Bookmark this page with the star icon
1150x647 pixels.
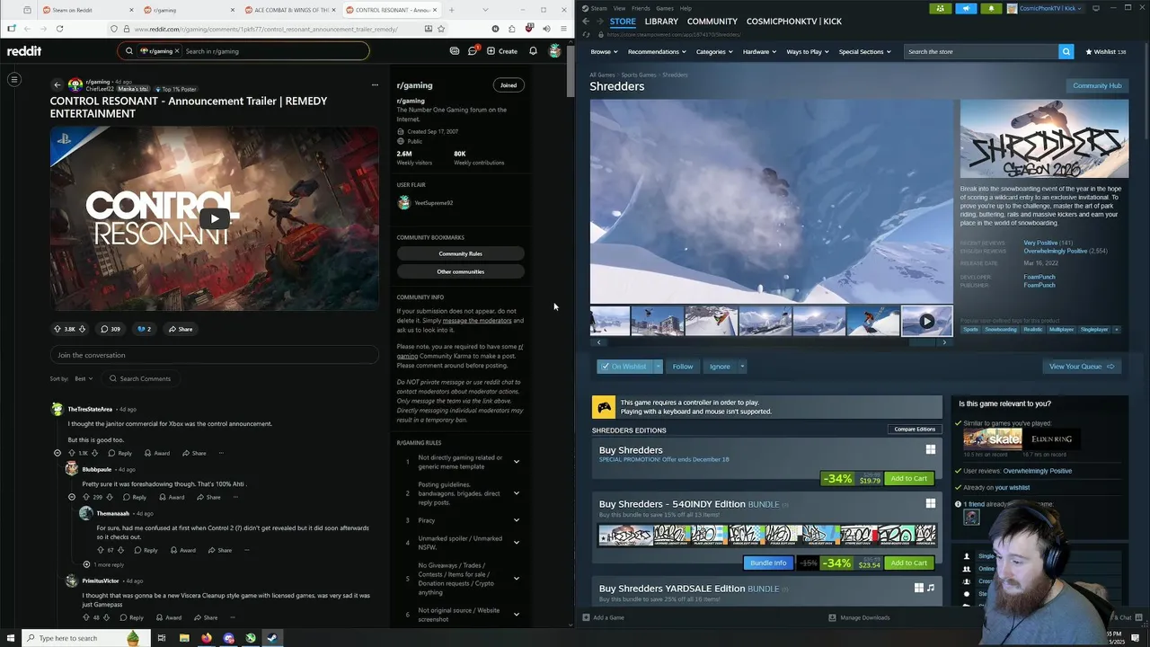pos(443,29)
